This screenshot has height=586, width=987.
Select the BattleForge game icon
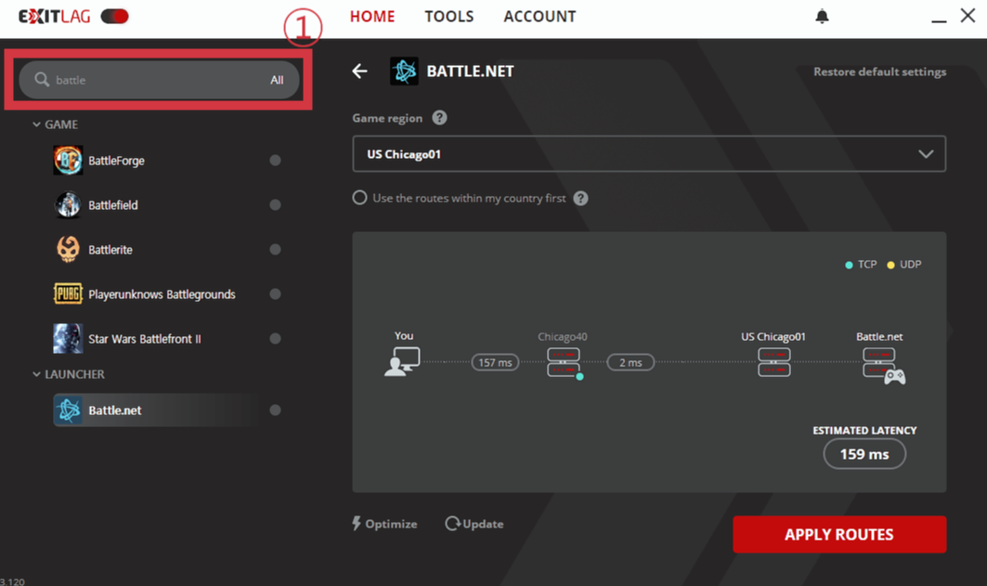click(x=68, y=160)
